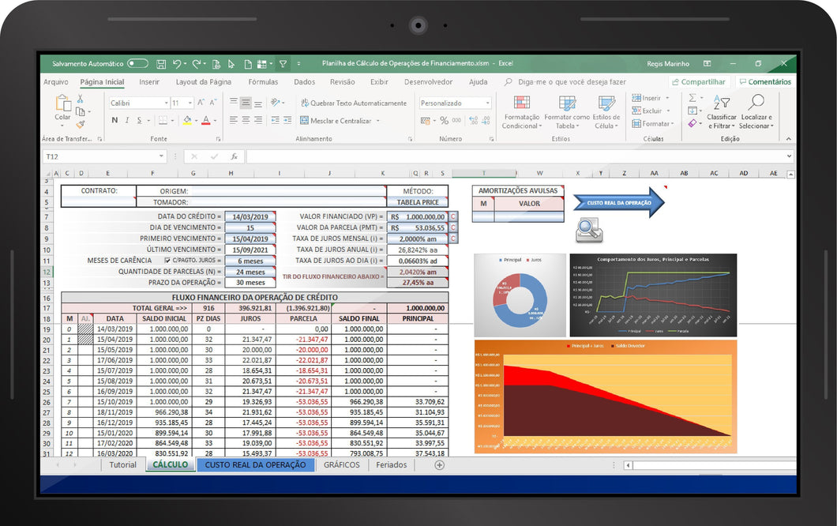The width and height of the screenshot is (837, 526).
Task: Select the Dados ribbon tab
Action: (x=304, y=81)
